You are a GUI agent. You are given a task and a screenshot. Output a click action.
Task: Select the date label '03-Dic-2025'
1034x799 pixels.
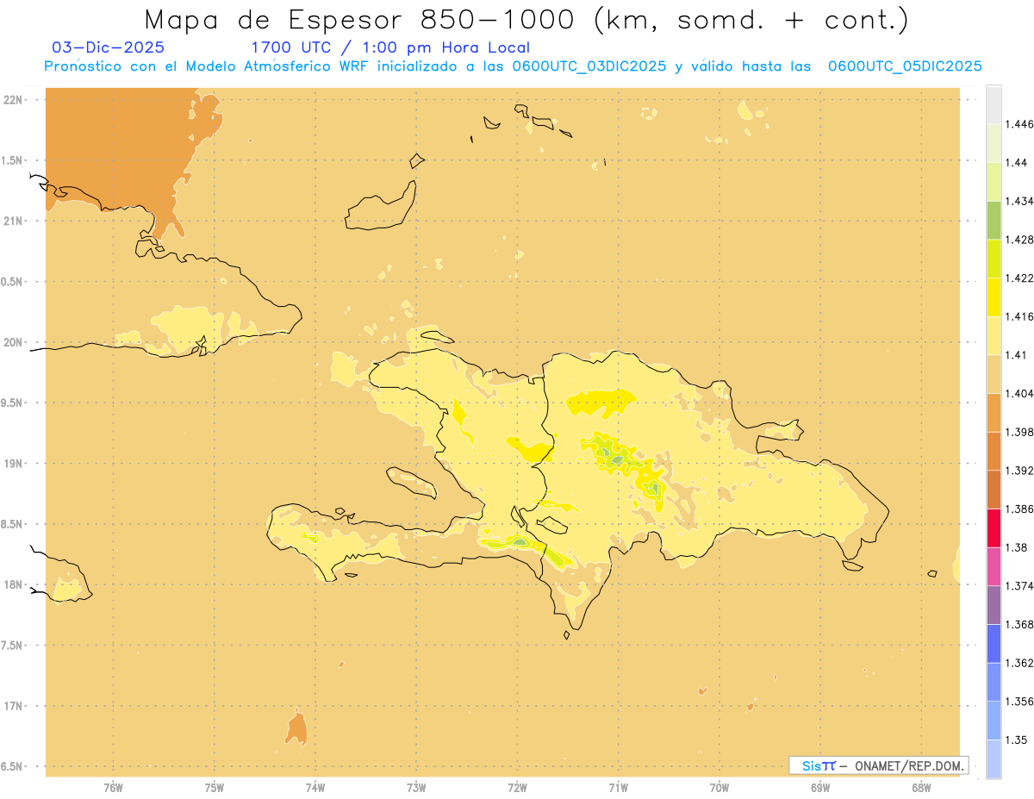tap(109, 47)
